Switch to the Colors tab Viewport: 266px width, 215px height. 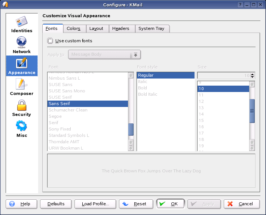[74, 28]
